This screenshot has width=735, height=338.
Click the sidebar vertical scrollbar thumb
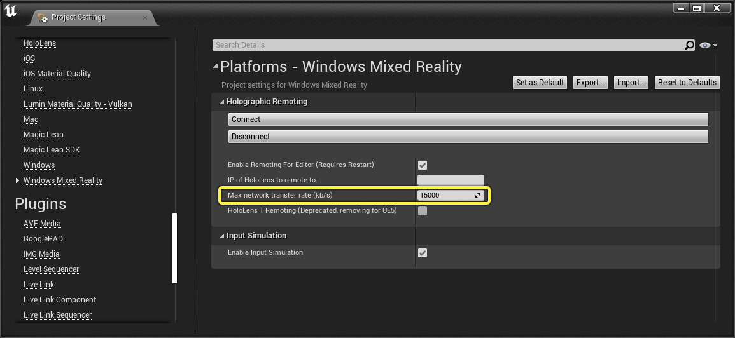[175, 248]
